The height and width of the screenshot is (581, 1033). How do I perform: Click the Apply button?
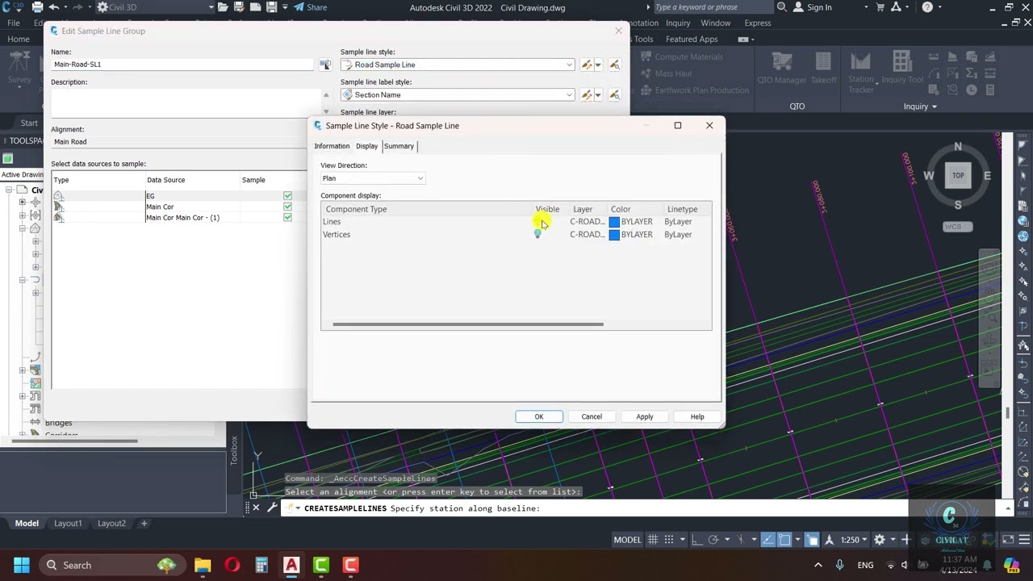pyautogui.click(x=645, y=416)
